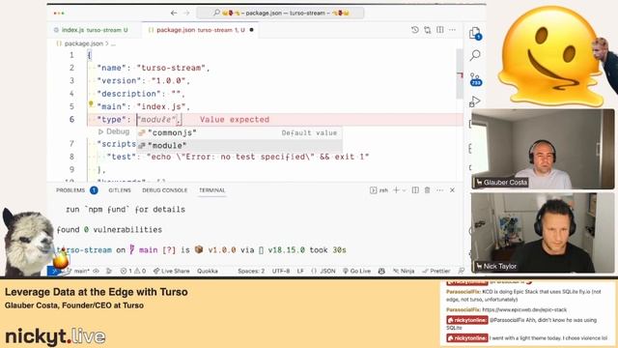Open the GitLens panel tab
Image resolution: width=618 pixels, height=348 pixels.
pos(120,190)
